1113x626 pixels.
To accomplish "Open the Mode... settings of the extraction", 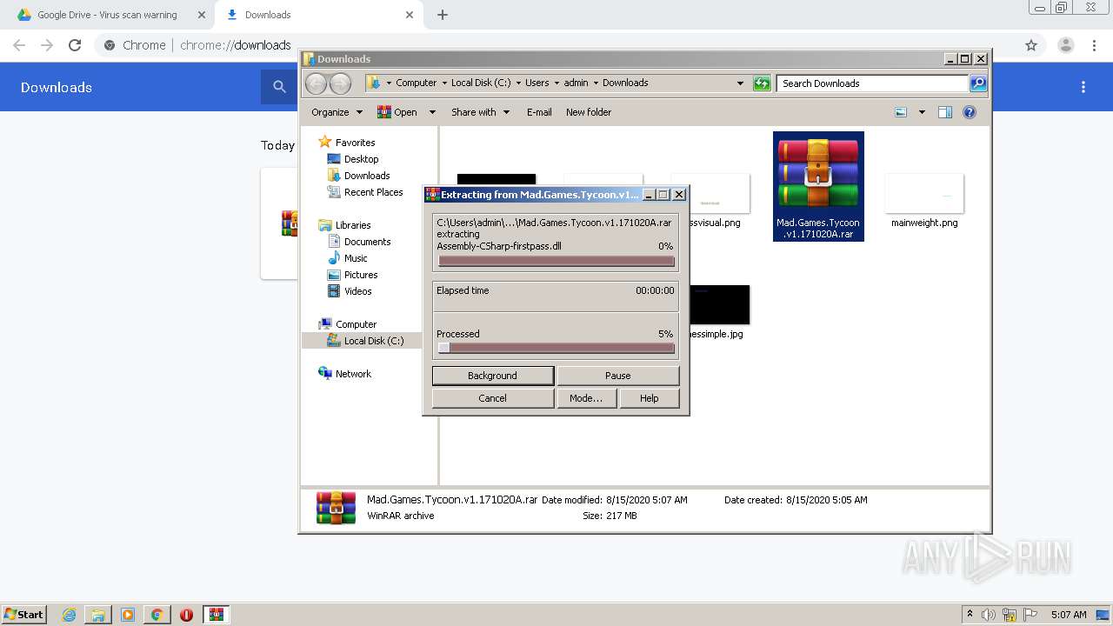I will pos(586,398).
